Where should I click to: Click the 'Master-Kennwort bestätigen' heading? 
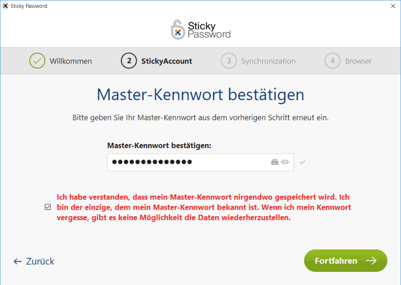[x=201, y=95]
